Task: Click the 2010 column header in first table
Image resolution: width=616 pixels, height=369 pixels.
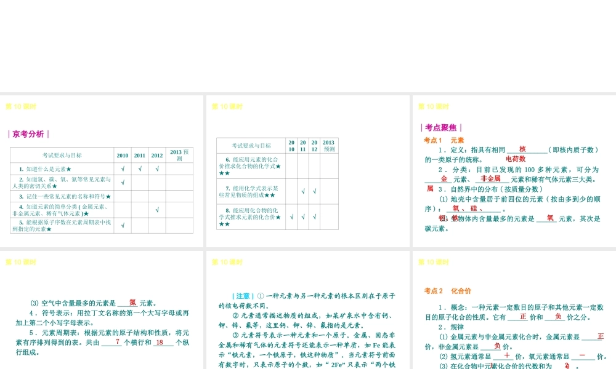Action: 123,155
